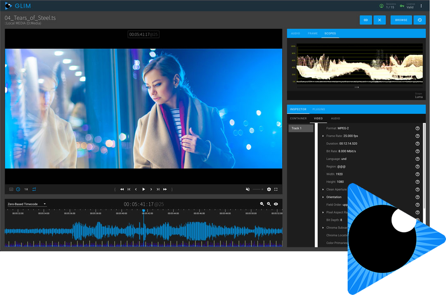Toggle loop playback

34,189
